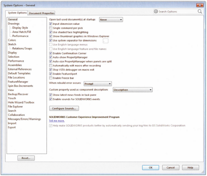
Task: Select Spin Box Increments option
Action: pos(20,86)
